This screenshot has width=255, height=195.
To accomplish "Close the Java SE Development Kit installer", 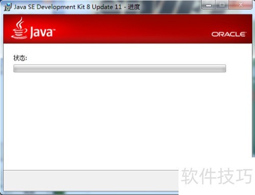I will click(240, 5).
